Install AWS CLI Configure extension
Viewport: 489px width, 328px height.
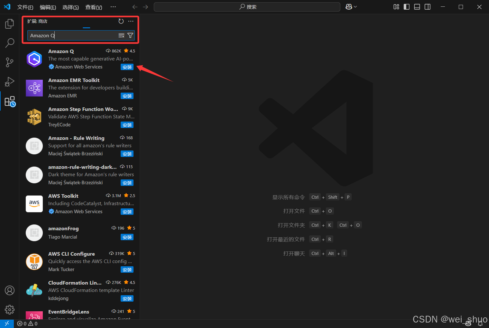point(127,270)
